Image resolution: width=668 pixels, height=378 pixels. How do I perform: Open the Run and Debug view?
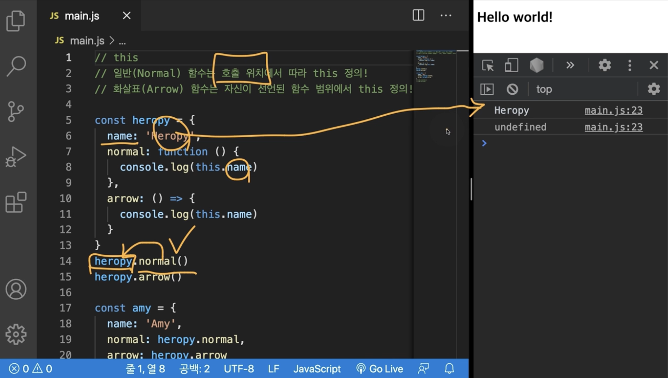tap(16, 157)
